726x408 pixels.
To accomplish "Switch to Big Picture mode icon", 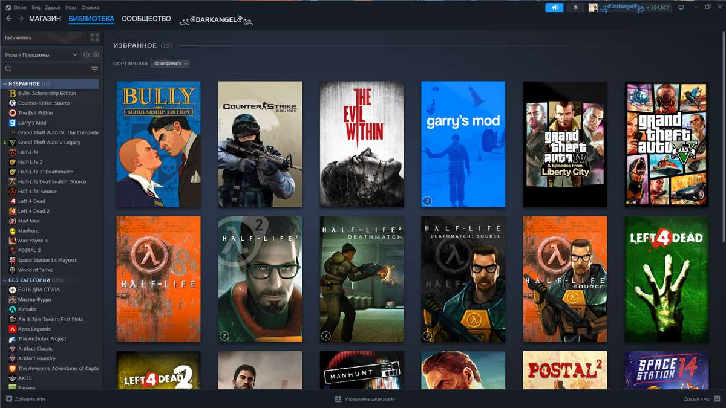I will 681,7.
